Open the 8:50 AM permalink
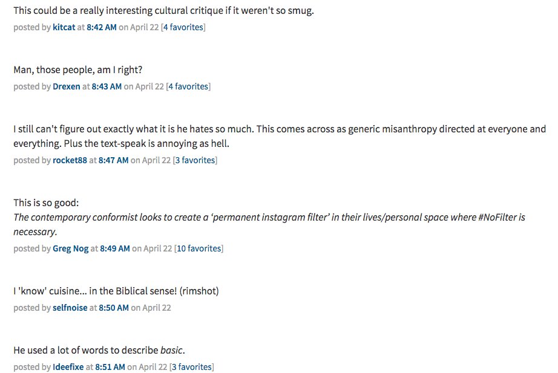558x373 pixels. 114,308
